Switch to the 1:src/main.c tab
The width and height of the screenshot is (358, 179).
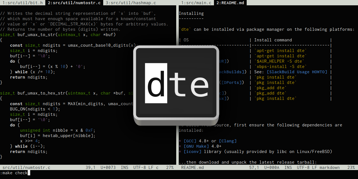coord(196,3)
